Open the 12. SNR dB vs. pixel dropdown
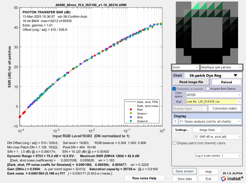Screen dimensions: 246x183 (218, 137)
